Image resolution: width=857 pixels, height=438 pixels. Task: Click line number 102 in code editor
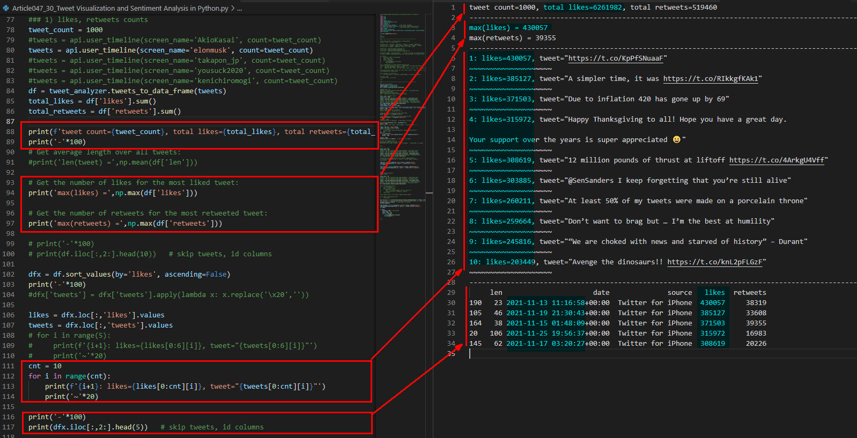9,274
